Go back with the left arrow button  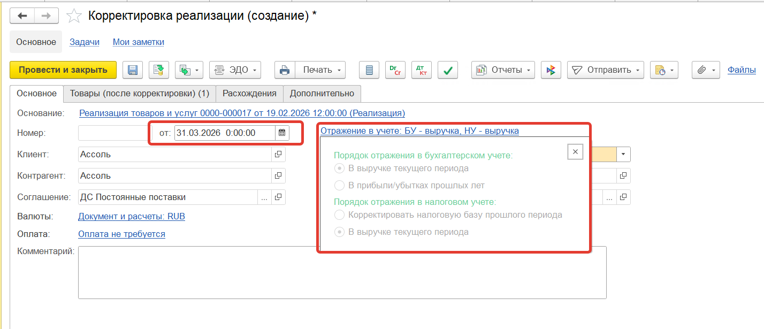(x=22, y=16)
